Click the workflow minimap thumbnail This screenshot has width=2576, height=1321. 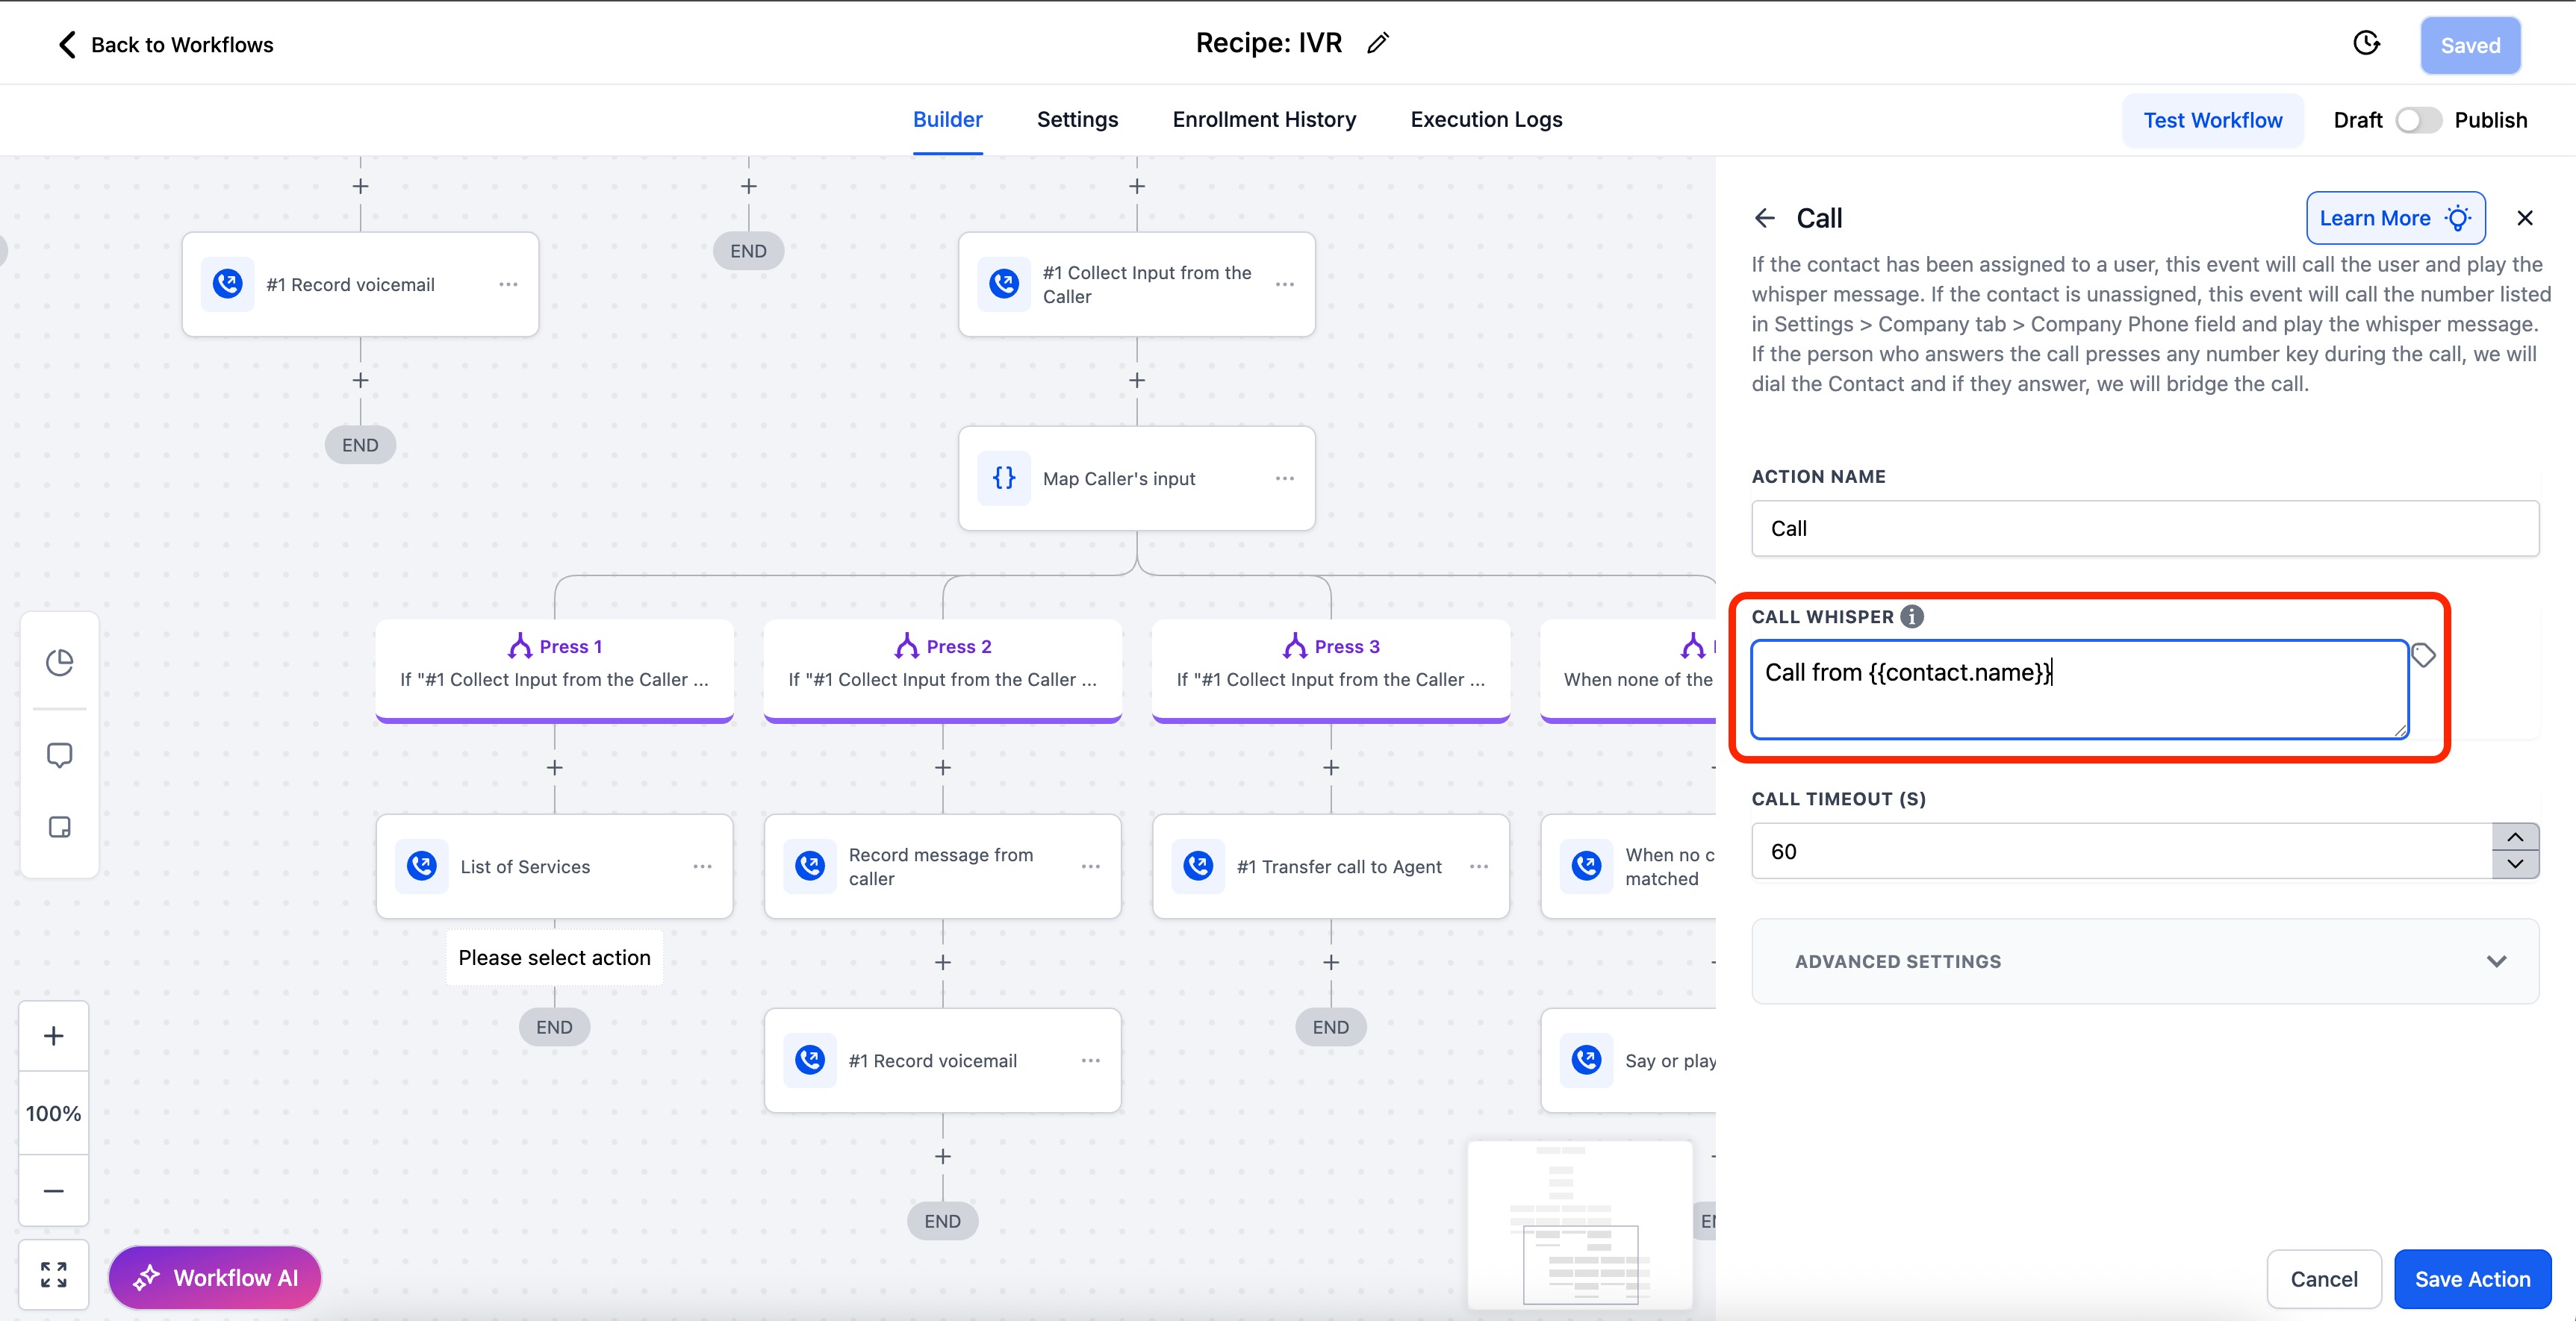pyautogui.click(x=1580, y=1224)
